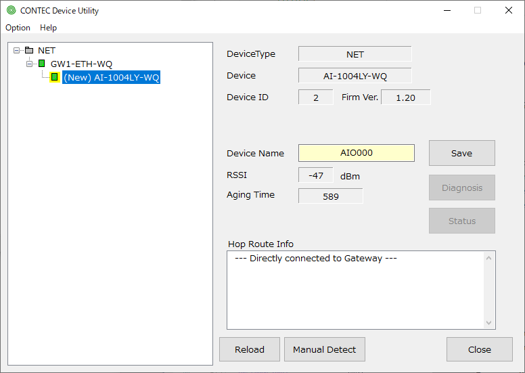Click the Hop Route Info scroll up arrow

coord(489,258)
